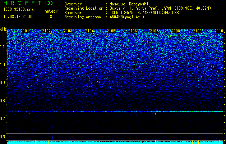Viewport: 226px width, 144px height.
Task: Click the 2108 time marker
Action: tap(176, 31)
